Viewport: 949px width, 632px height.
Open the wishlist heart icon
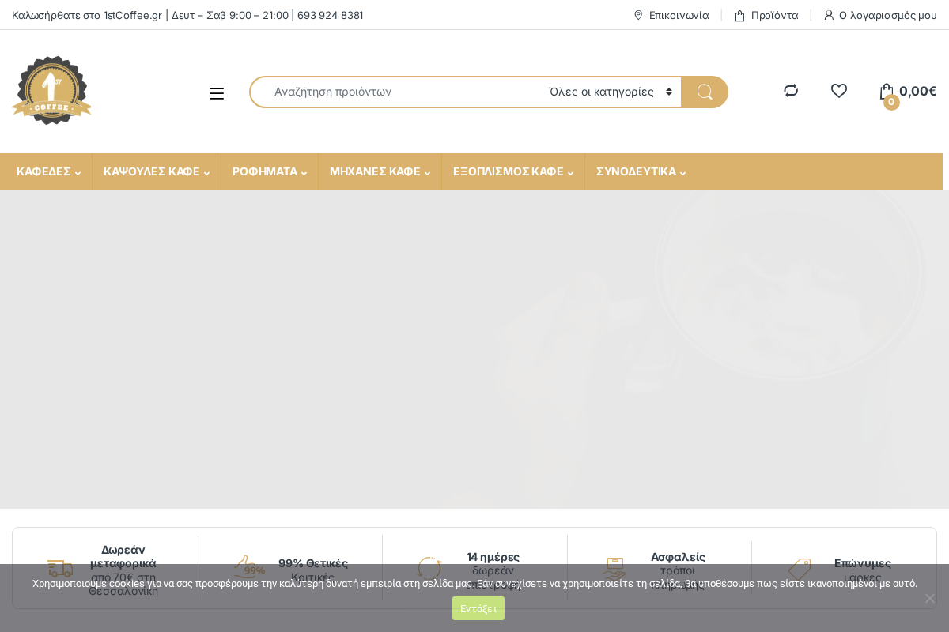pyautogui.click(x=839, y=91)
